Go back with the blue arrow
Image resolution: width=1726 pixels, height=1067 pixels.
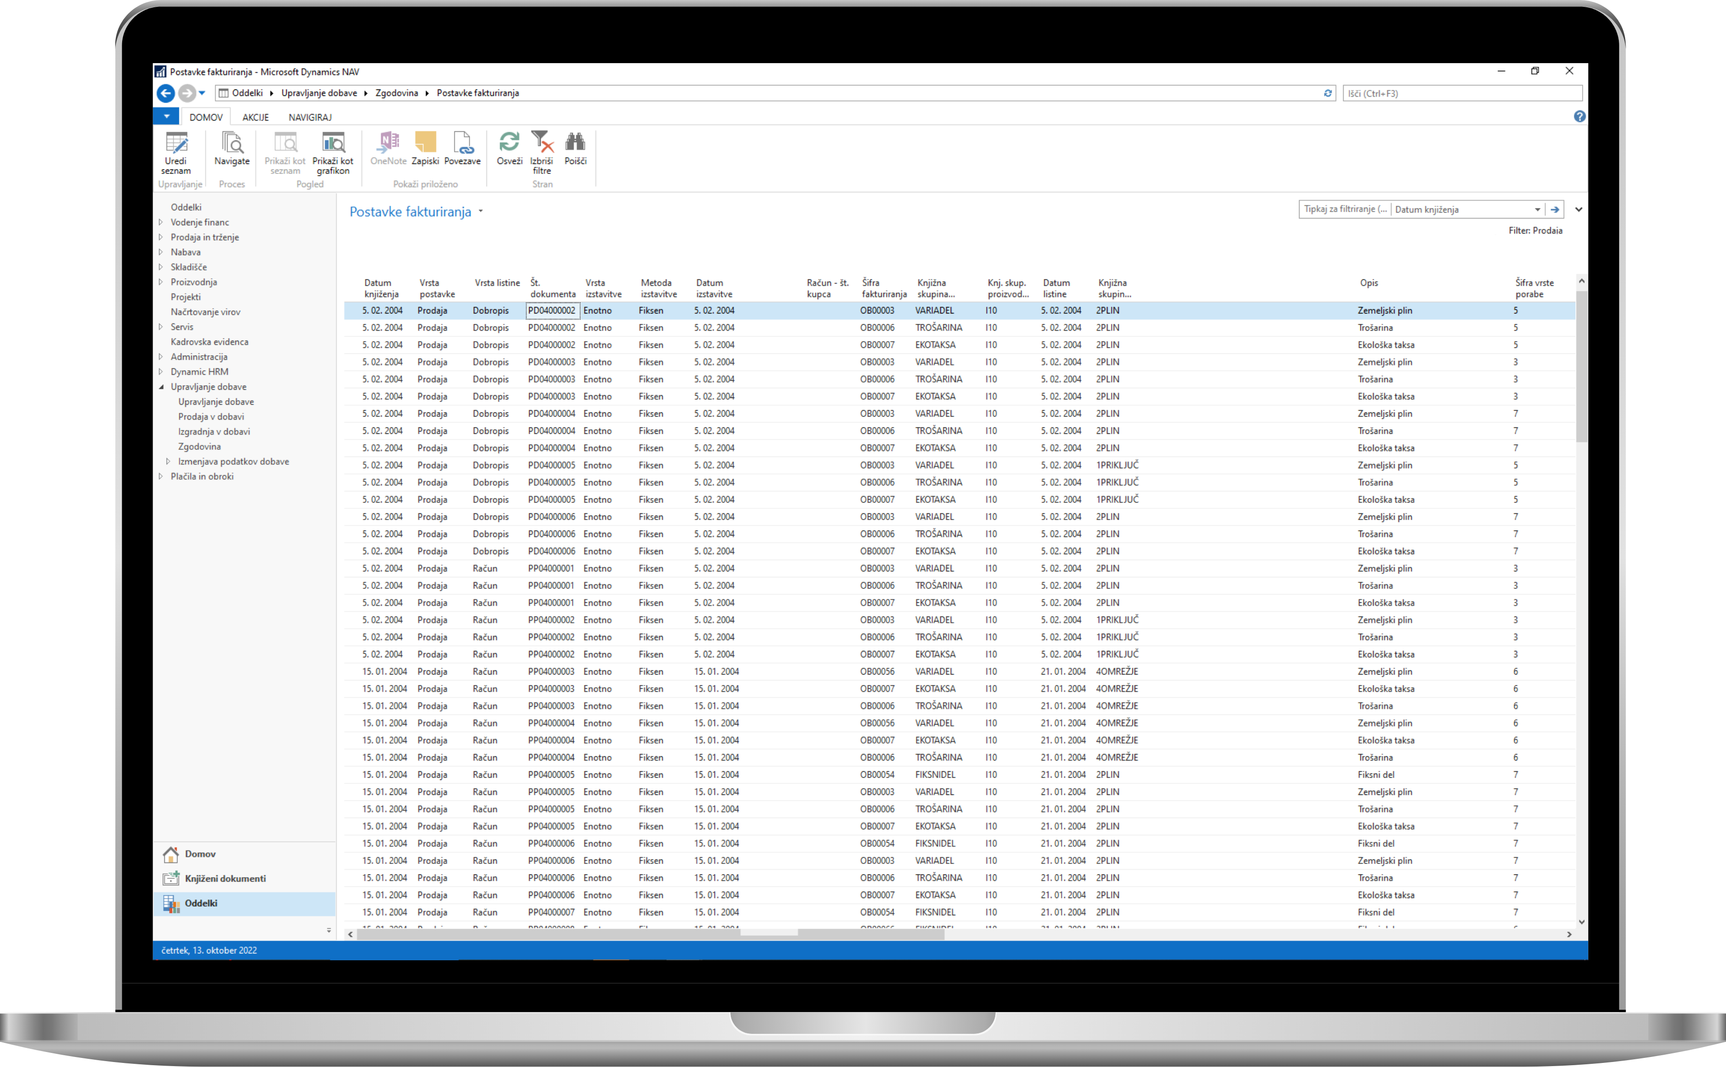click(x=166, y=93)
